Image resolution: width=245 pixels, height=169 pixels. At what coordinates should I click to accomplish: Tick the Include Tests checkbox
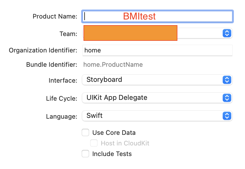[x=85, y=154]
